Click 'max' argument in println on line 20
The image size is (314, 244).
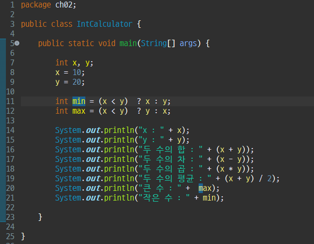(x=205, y=188)
